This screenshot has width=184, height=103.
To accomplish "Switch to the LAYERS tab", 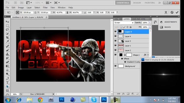I will tap(126, 19).
